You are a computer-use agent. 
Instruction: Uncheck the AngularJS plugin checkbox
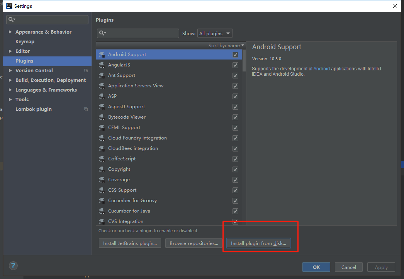point(235,65)
